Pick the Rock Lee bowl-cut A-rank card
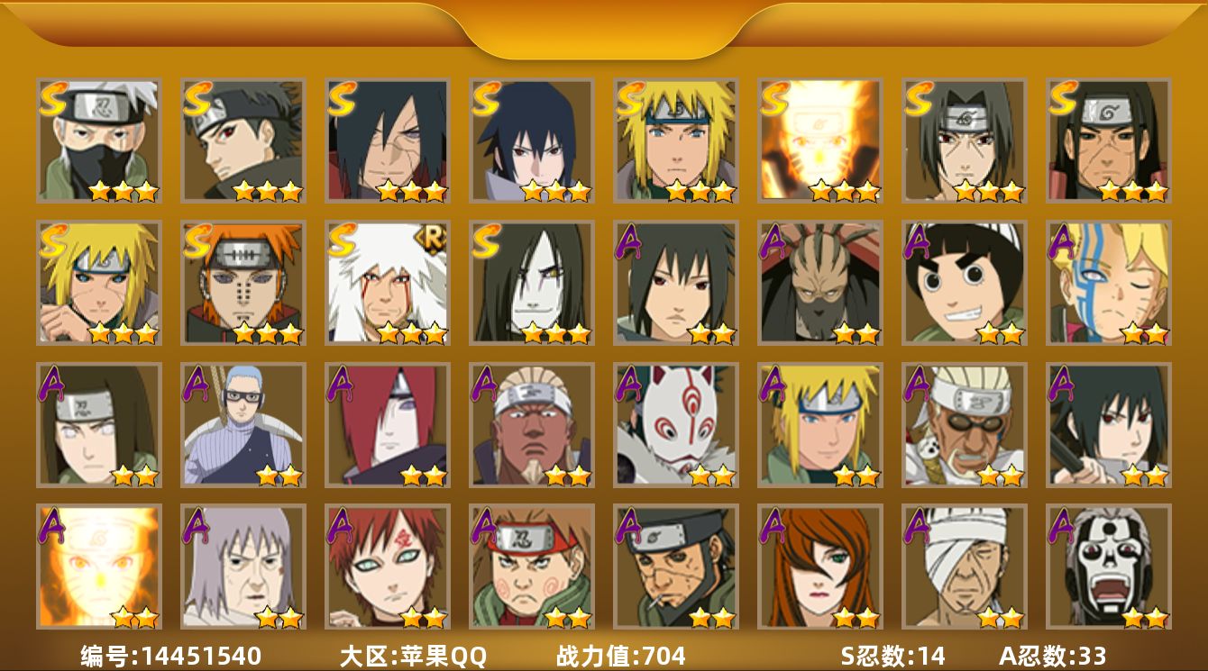The height and width of the screenshot is (671, 1208). [965, 283]
